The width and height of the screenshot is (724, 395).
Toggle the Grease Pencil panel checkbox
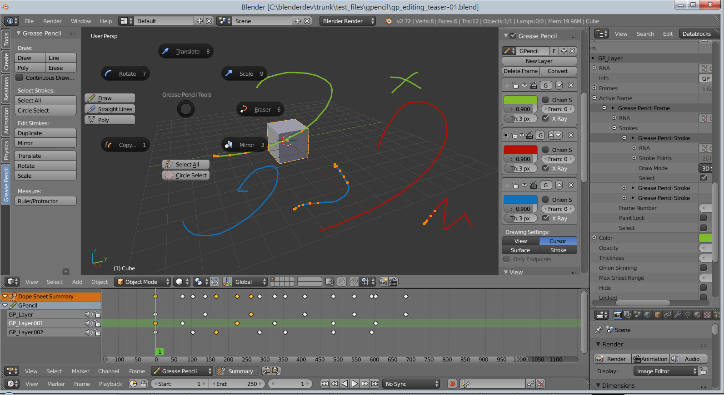pos(513,35)
